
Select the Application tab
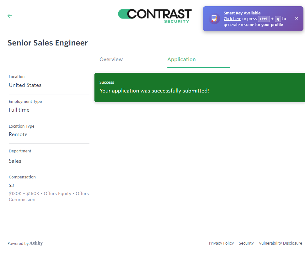coord(181,60)
